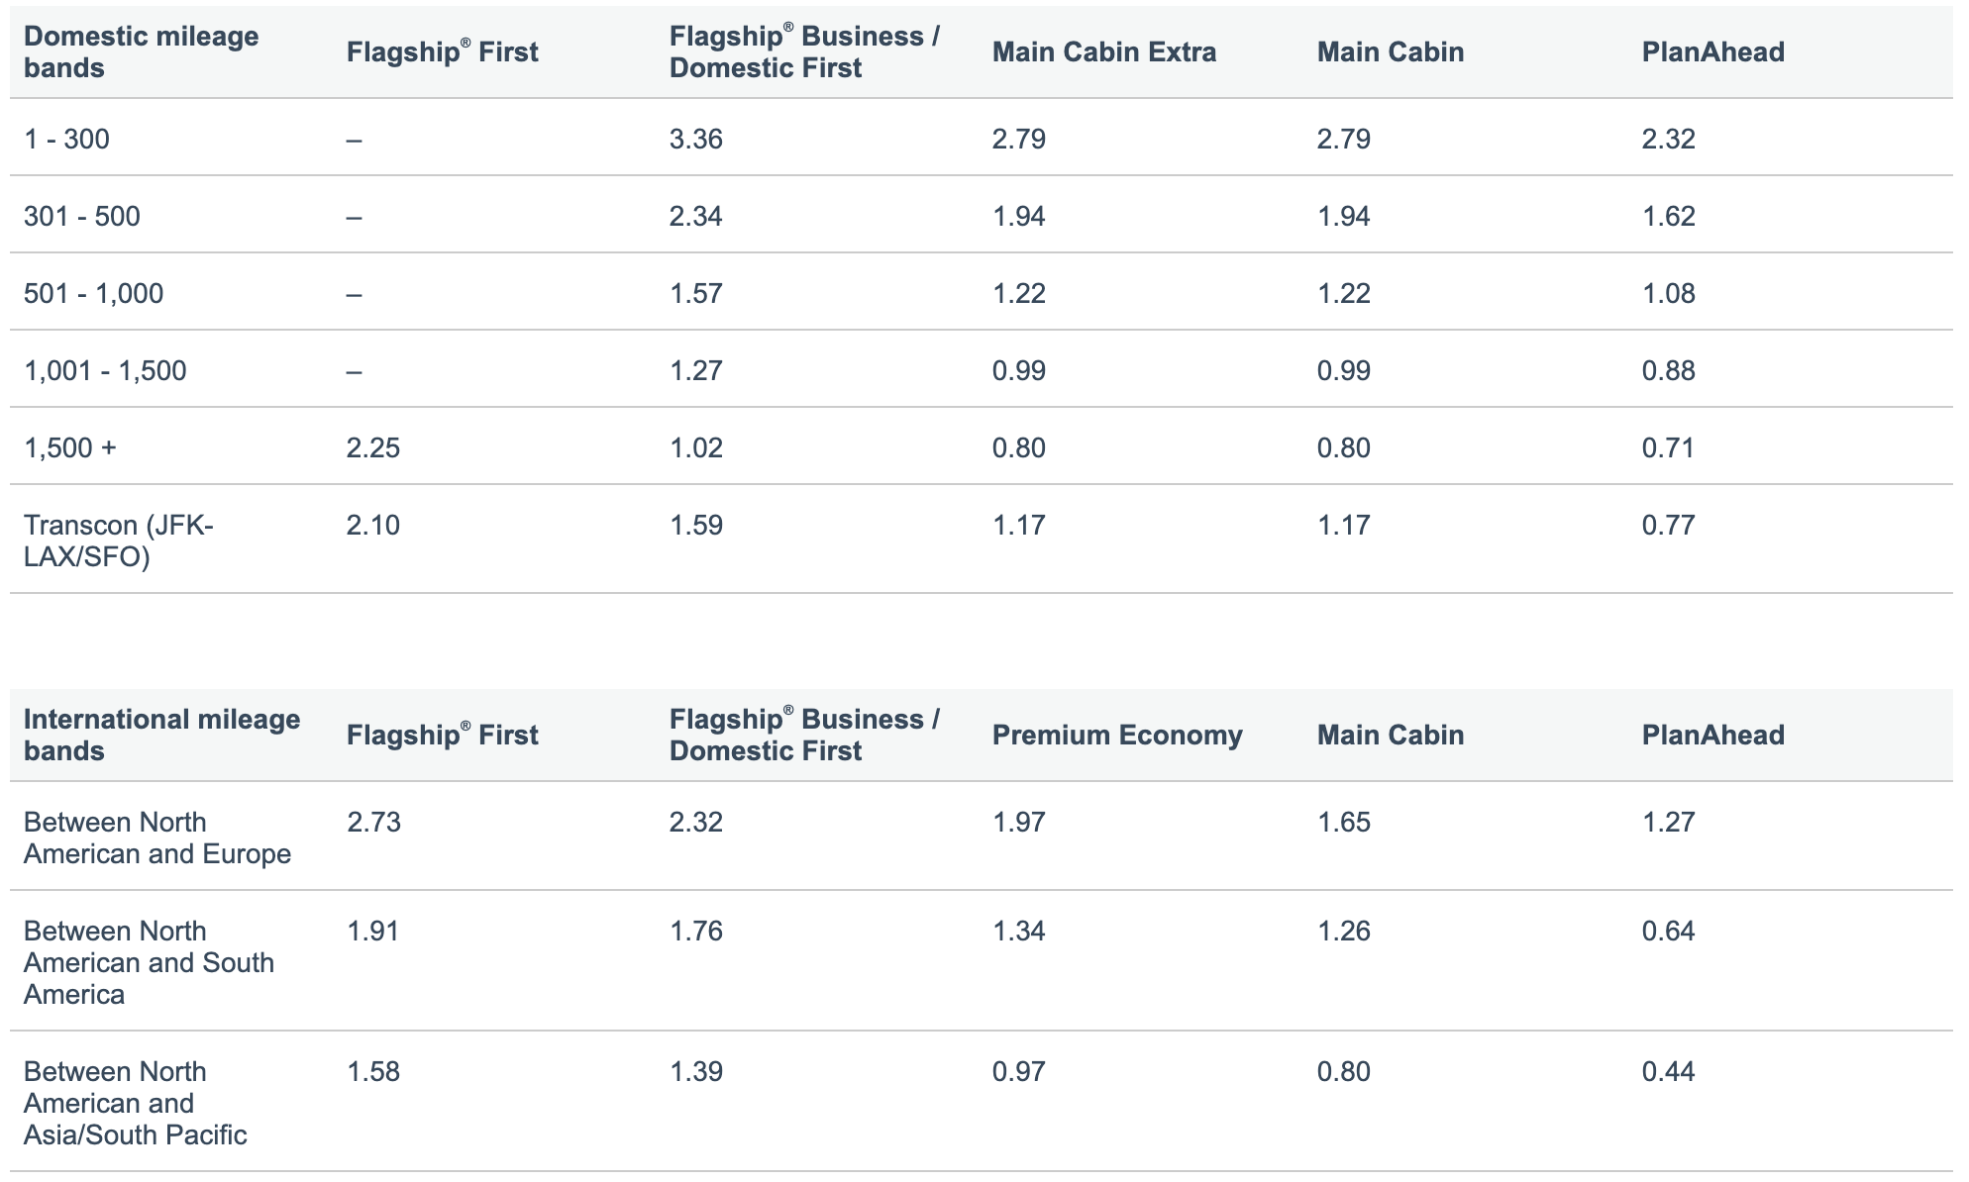1969x1182 pixels.
Task: Click the Domestic mileage bands column header
Action: tap(141, 52)
